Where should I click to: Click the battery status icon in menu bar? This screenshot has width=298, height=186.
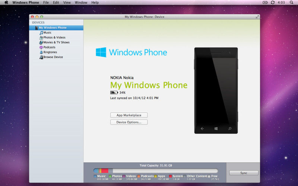[x=265, y=3]
